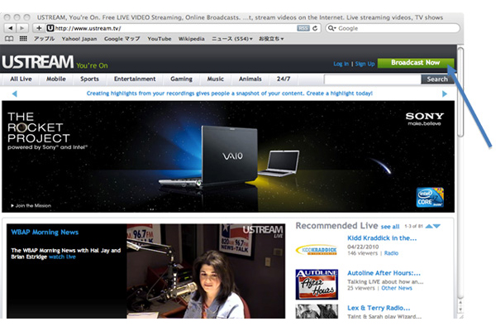This screenshot has width=496, height=331.
Task: Click the Google search magnifier icon
Action: click(x=331, y=28)
